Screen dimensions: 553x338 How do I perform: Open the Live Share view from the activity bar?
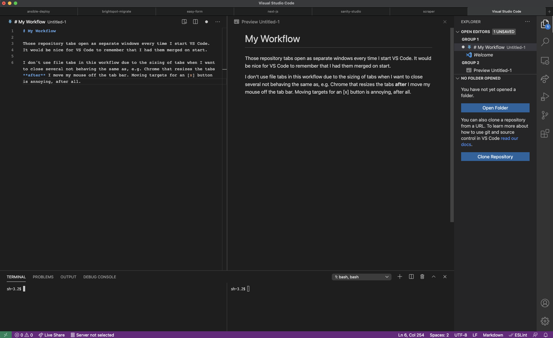[x=545, y=79]
